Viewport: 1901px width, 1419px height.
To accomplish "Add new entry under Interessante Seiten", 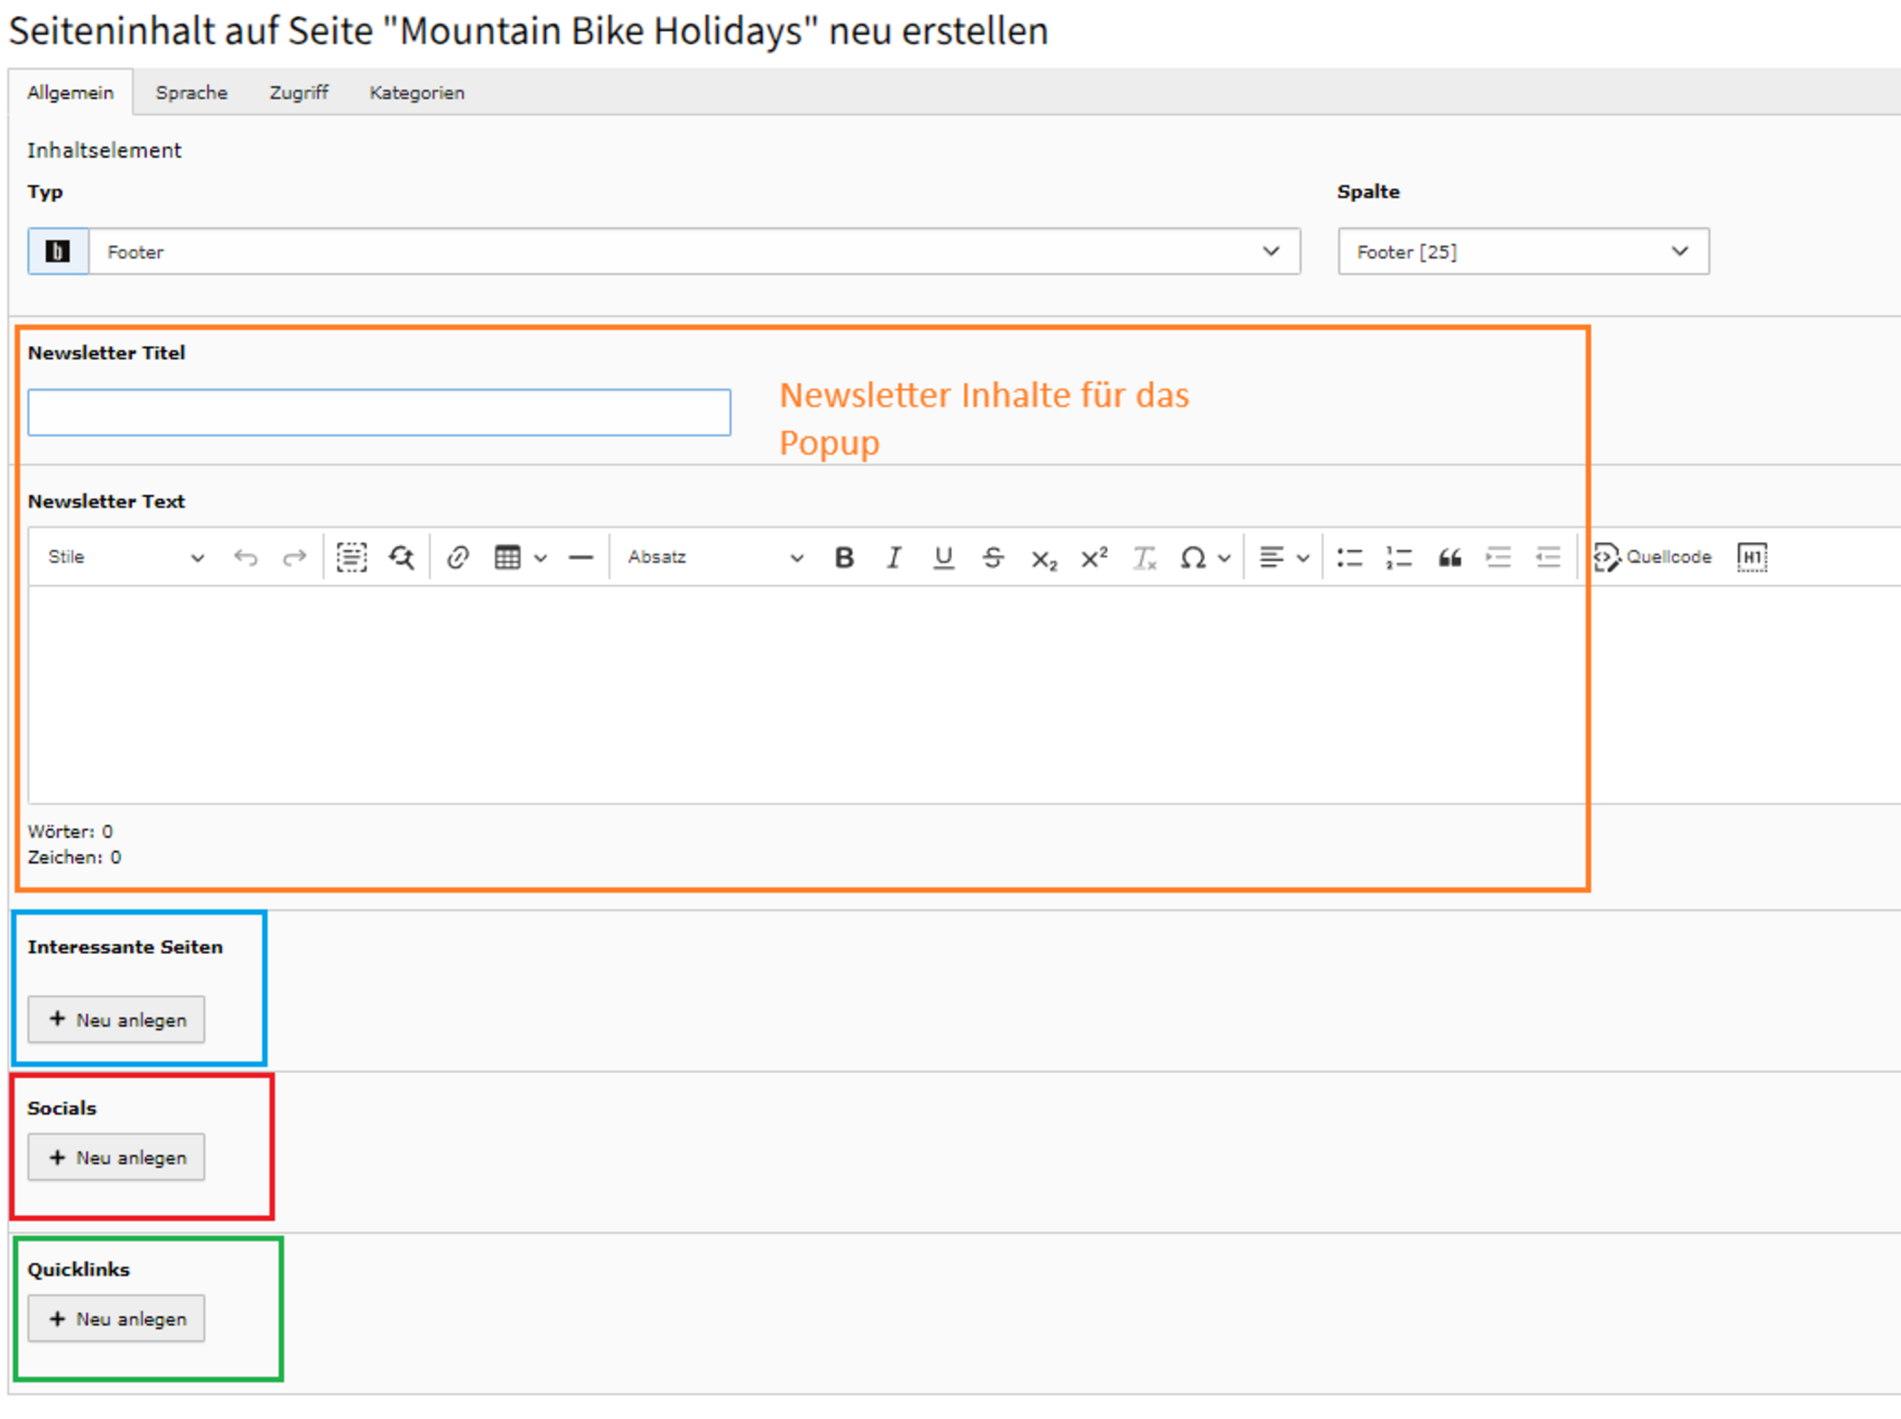I will point(117,1020).
